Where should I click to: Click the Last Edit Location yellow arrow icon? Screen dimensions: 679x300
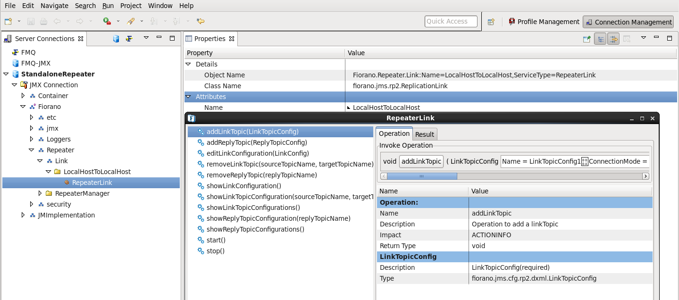point(201,21)
